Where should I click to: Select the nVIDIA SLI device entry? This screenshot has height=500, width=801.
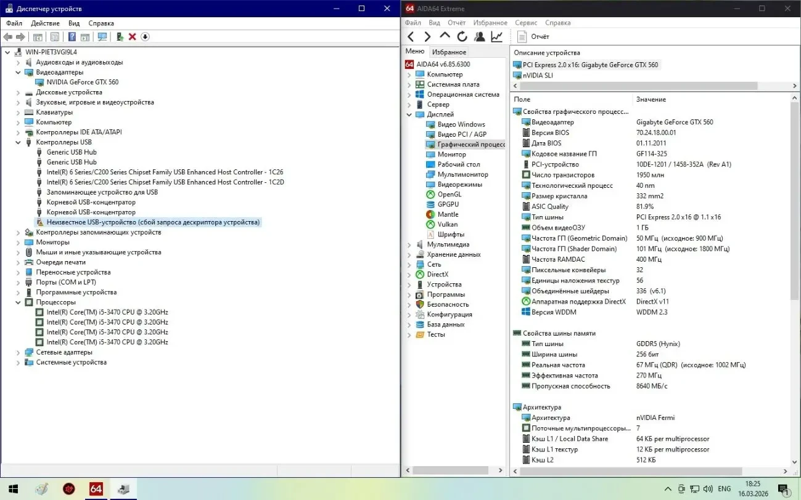538,75
